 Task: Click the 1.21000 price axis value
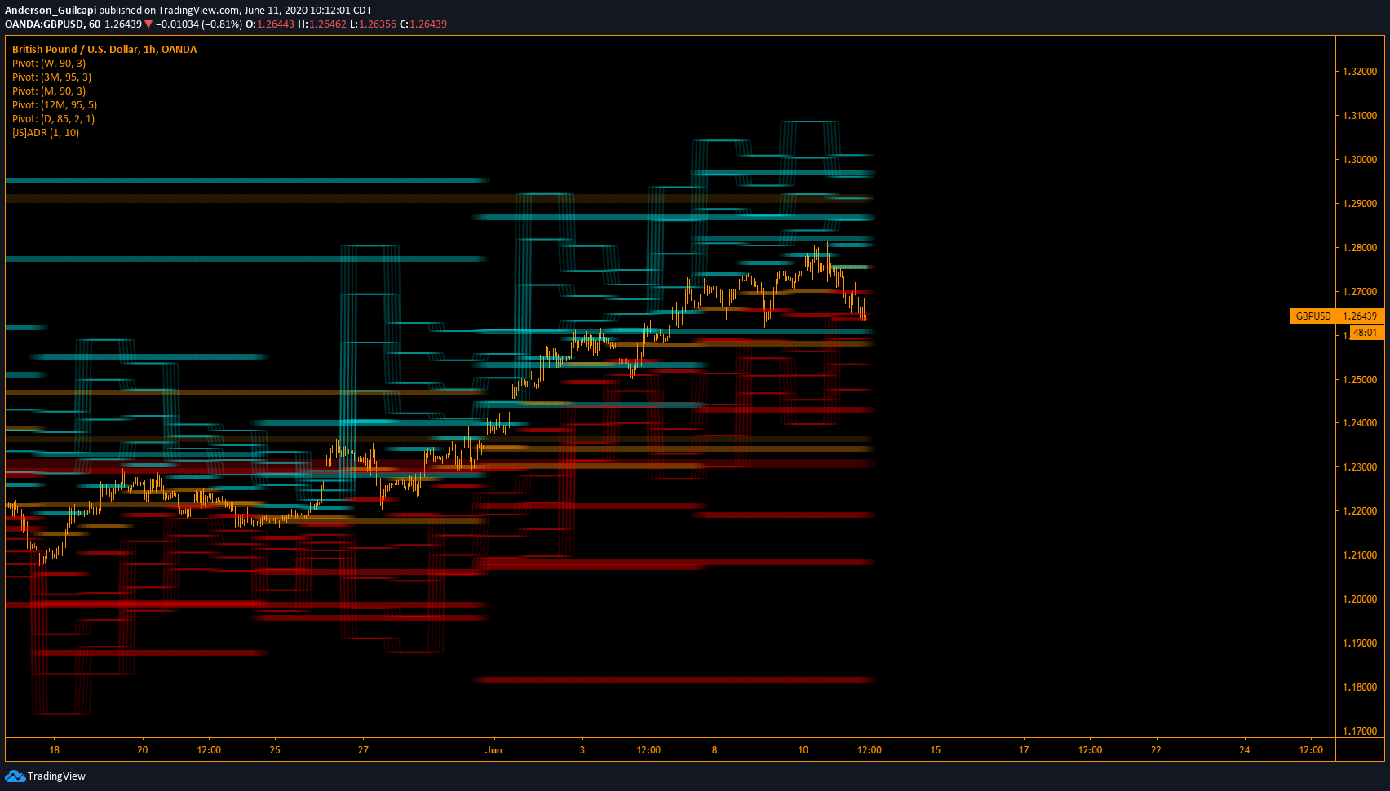click(x=1360, y=555)
